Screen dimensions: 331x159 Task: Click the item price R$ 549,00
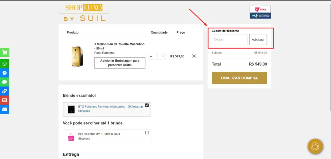[x=177, y=56]
